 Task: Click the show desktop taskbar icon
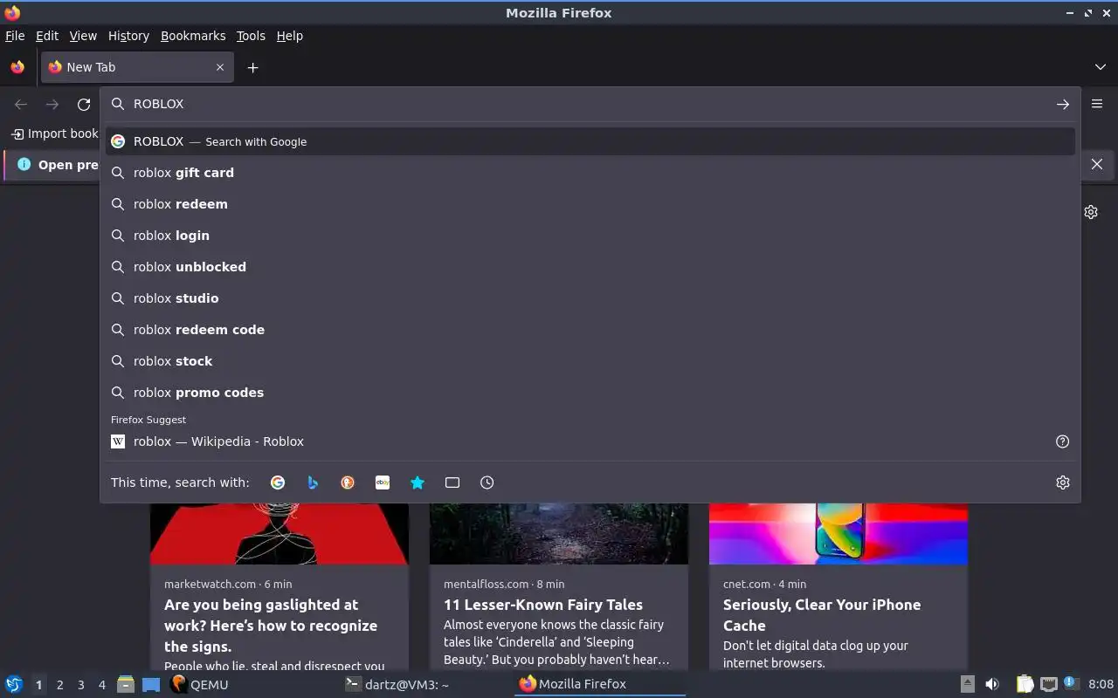(151, 684)
